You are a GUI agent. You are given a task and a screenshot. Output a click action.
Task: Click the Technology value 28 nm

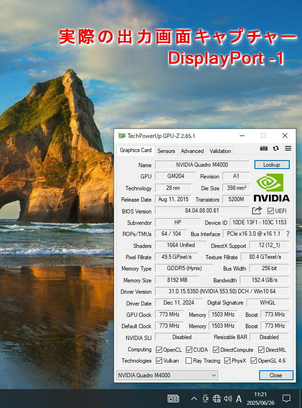[173, 188]
